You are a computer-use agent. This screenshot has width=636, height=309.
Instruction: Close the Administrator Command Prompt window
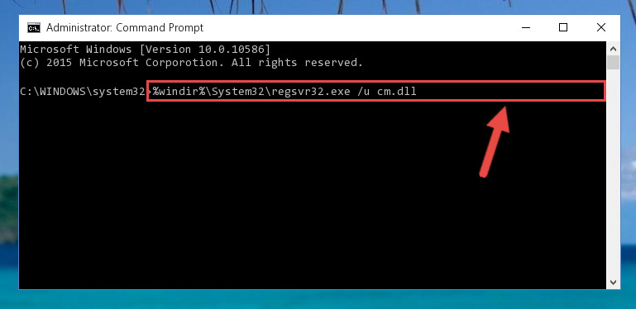point(601,27)
